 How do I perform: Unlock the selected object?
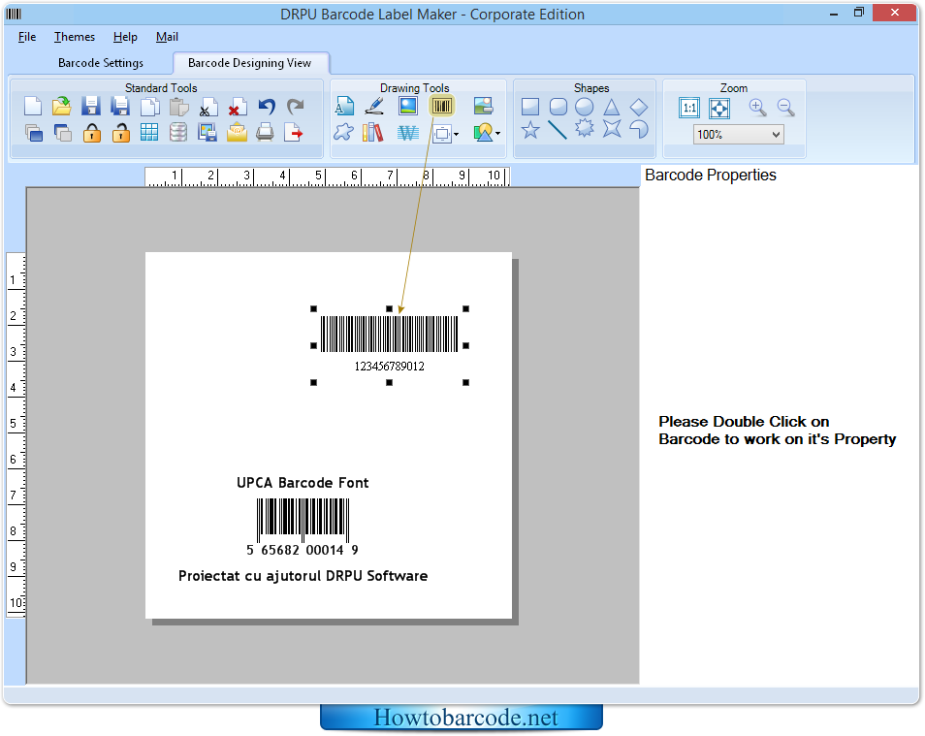pyautogui.click(x=121, y=133)
